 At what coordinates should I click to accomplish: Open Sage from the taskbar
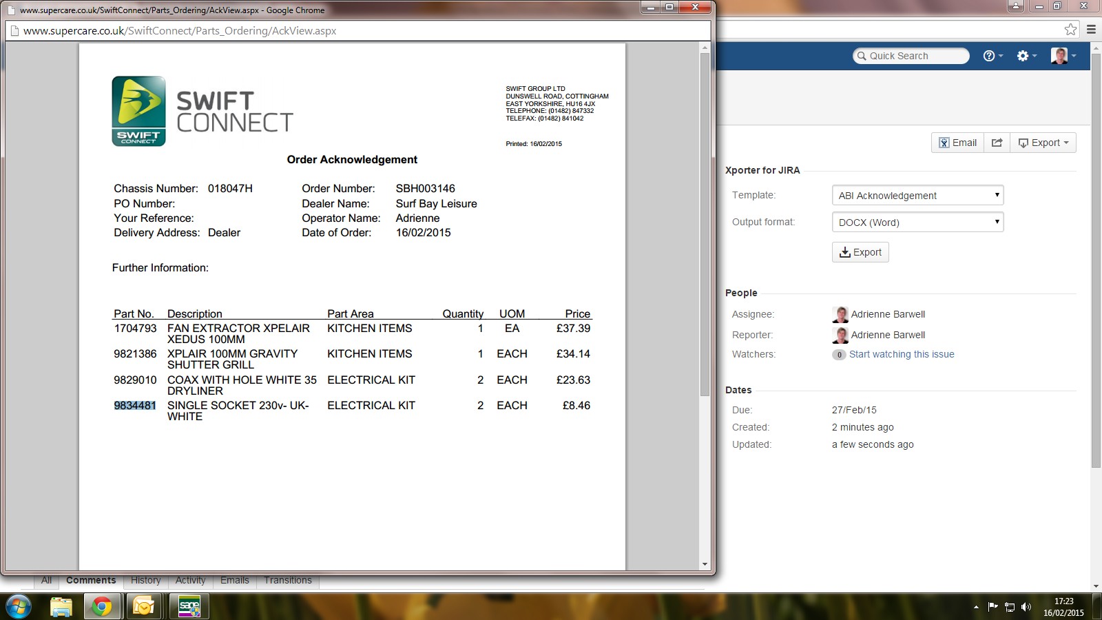tap(189, 607)
